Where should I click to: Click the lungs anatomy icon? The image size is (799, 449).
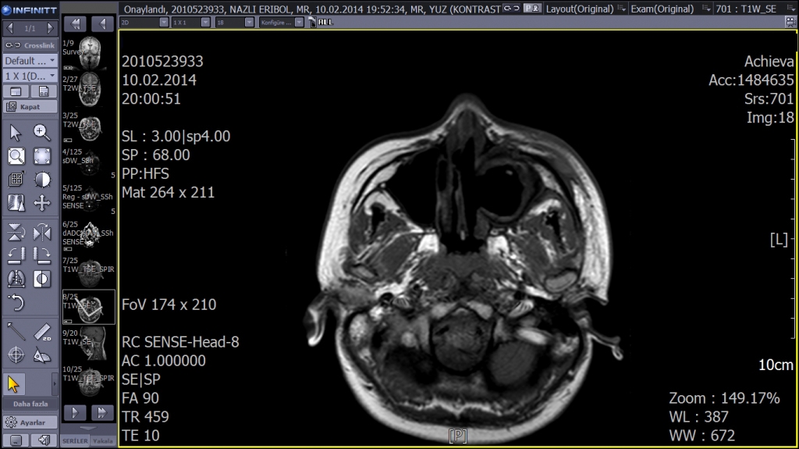(x=16, y=279)
